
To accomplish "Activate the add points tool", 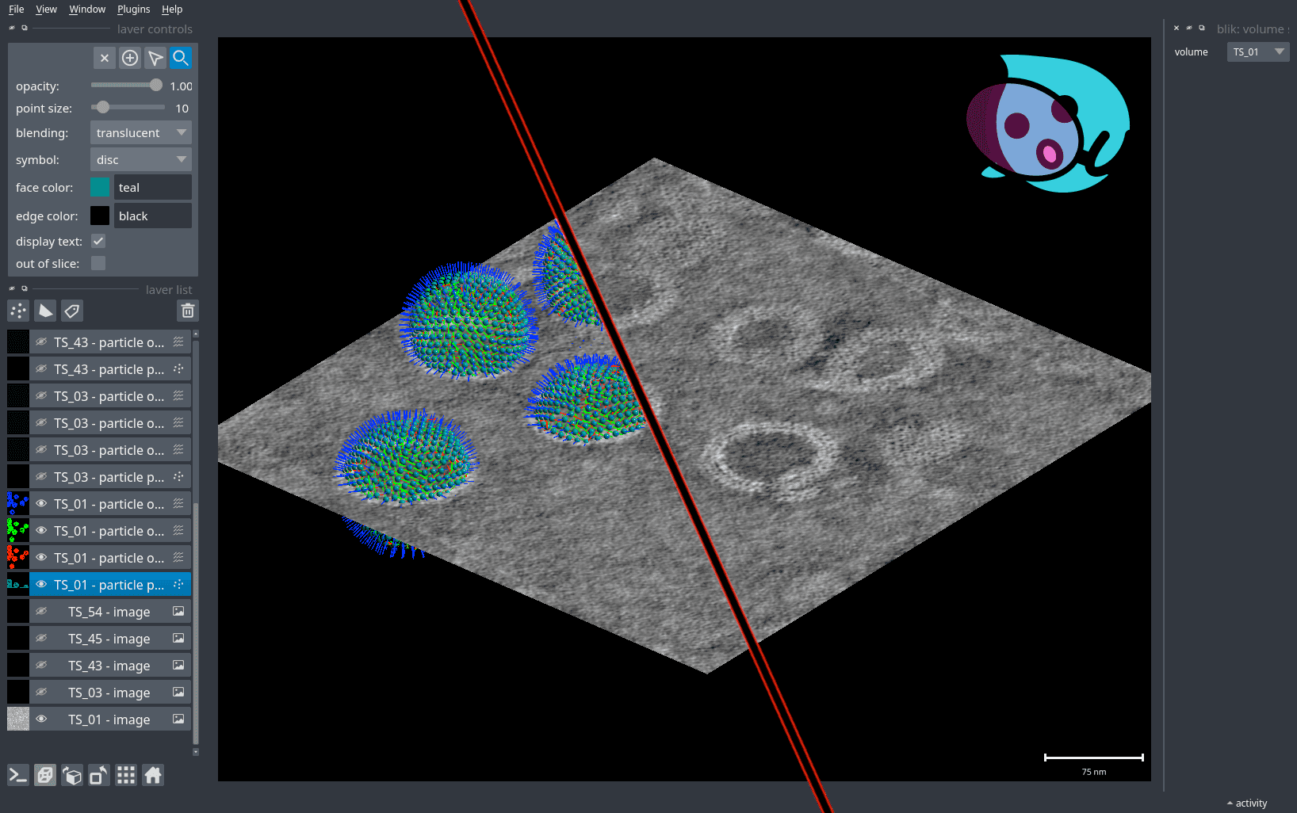I will click(130, 58).
